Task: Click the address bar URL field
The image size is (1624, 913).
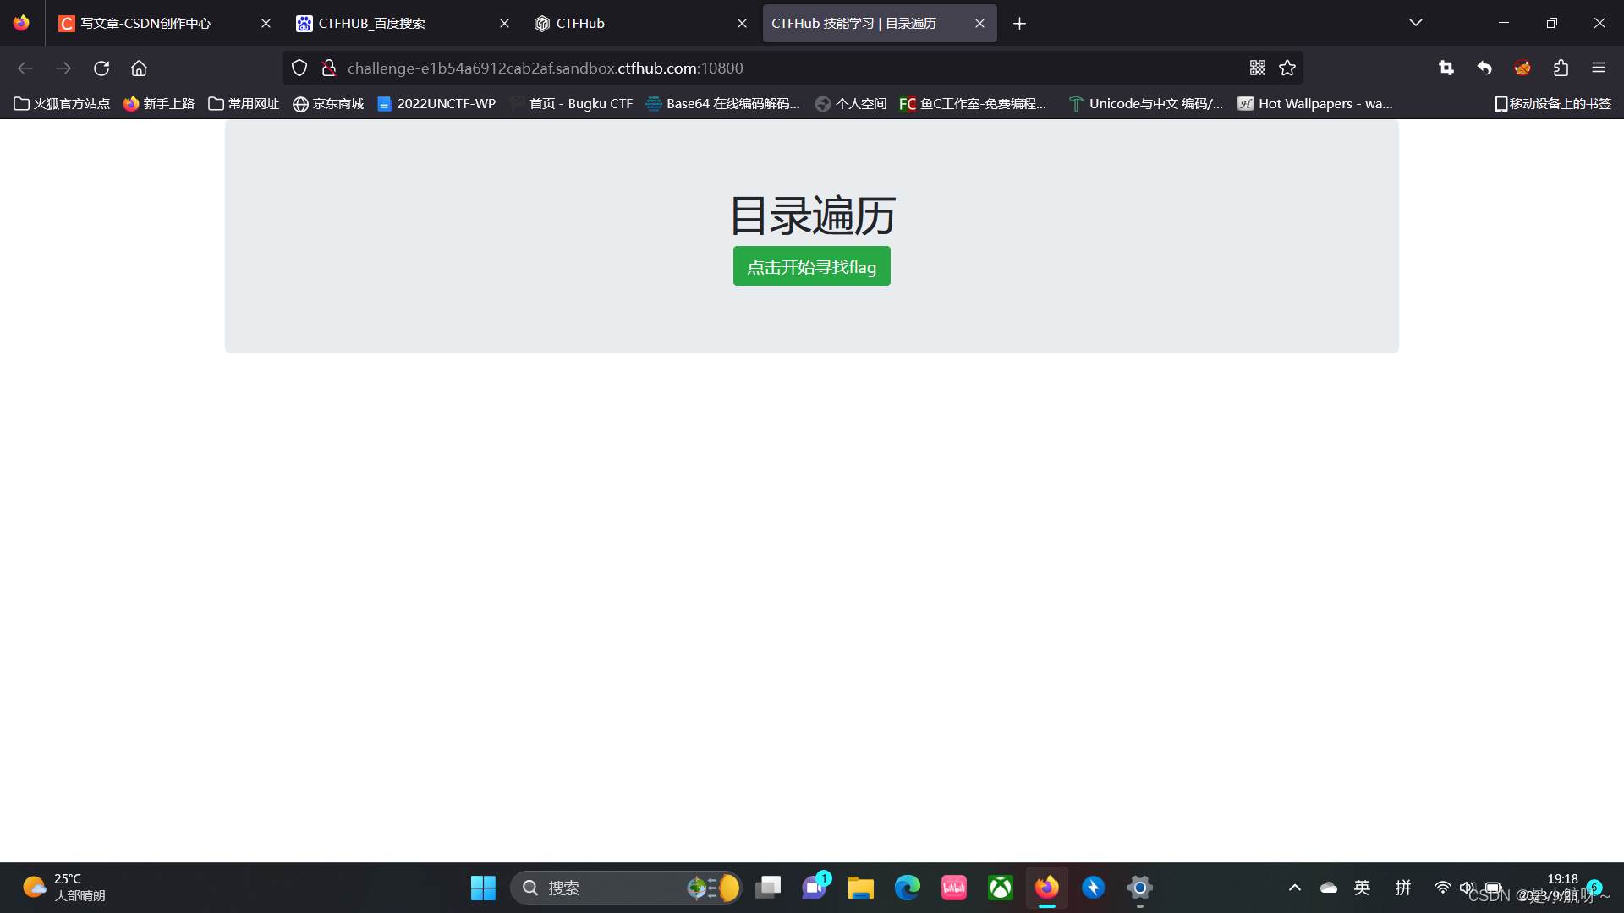Action: click(592, 68)
